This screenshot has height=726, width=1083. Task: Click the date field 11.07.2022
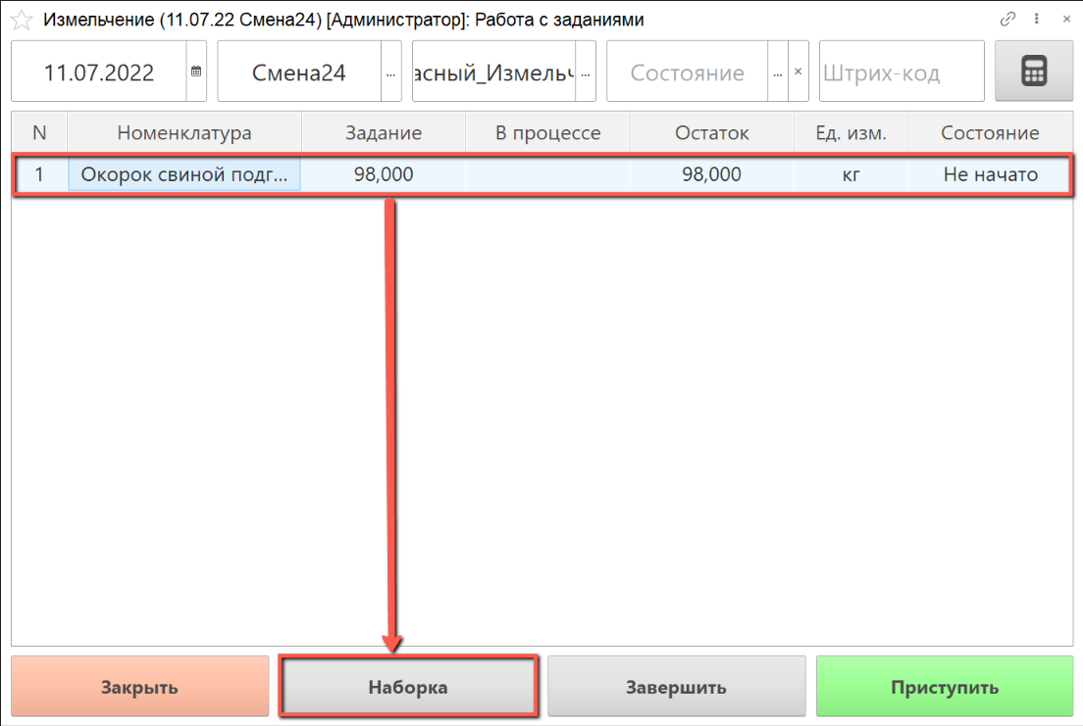[x=99, y=72]
